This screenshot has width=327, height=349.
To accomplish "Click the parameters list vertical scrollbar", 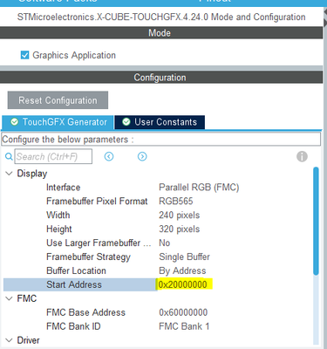I will click(x=316, y=221).
